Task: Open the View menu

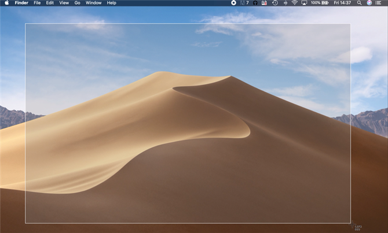Action: point(64,3)
